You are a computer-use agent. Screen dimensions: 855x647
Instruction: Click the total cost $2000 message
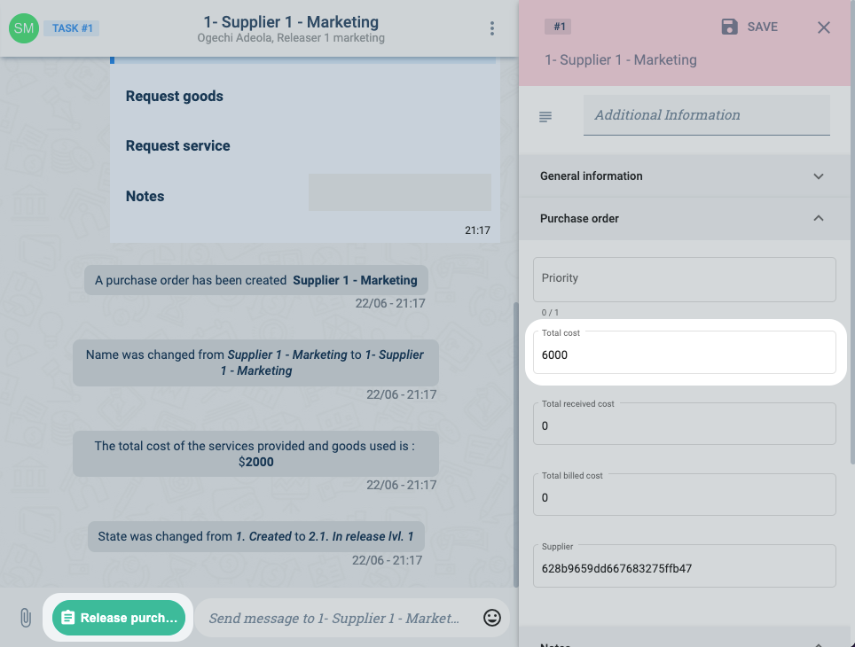[x=255, y=454]
